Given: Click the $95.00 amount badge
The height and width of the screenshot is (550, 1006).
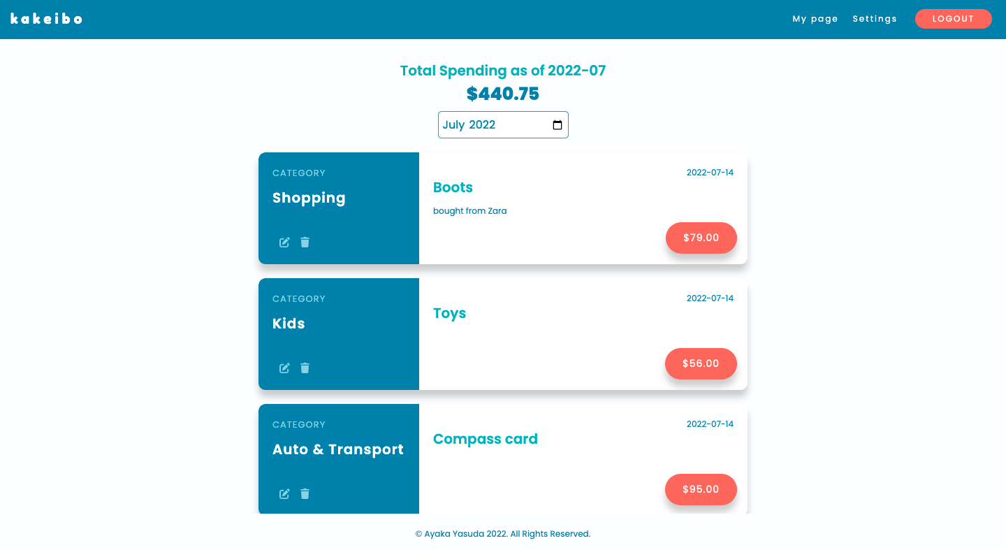Looking at the screenshot, I should [x=701, y=489].
